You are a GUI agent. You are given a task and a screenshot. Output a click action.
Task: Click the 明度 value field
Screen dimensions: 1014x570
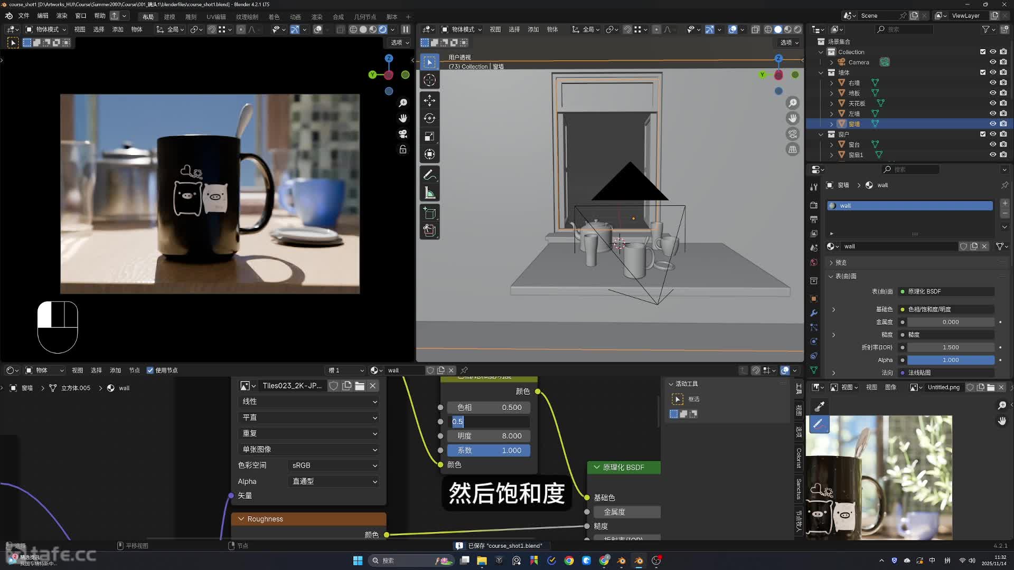tap(489, 436)
